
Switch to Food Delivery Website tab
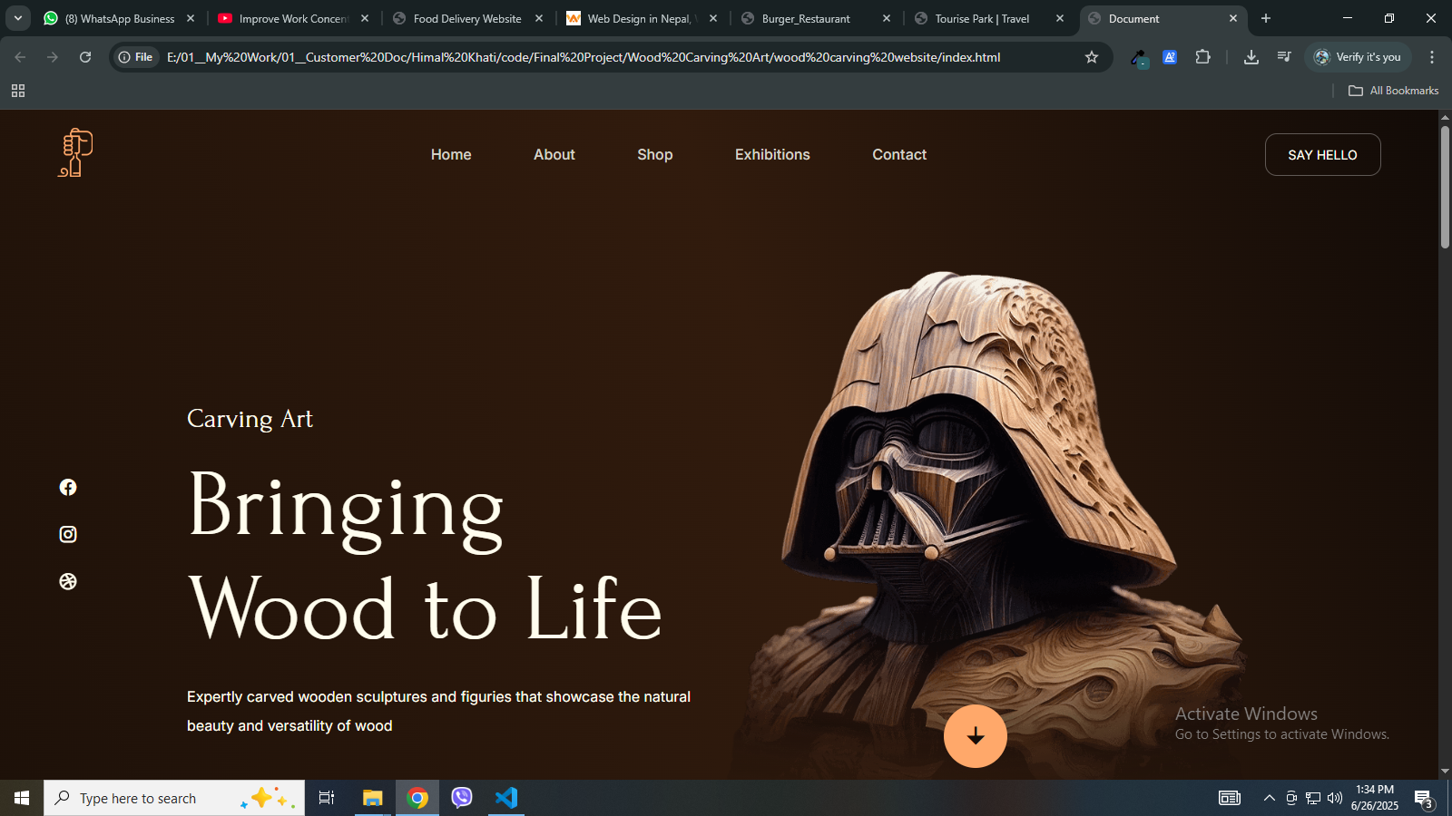pyautogui.click(x=466, y=18)
